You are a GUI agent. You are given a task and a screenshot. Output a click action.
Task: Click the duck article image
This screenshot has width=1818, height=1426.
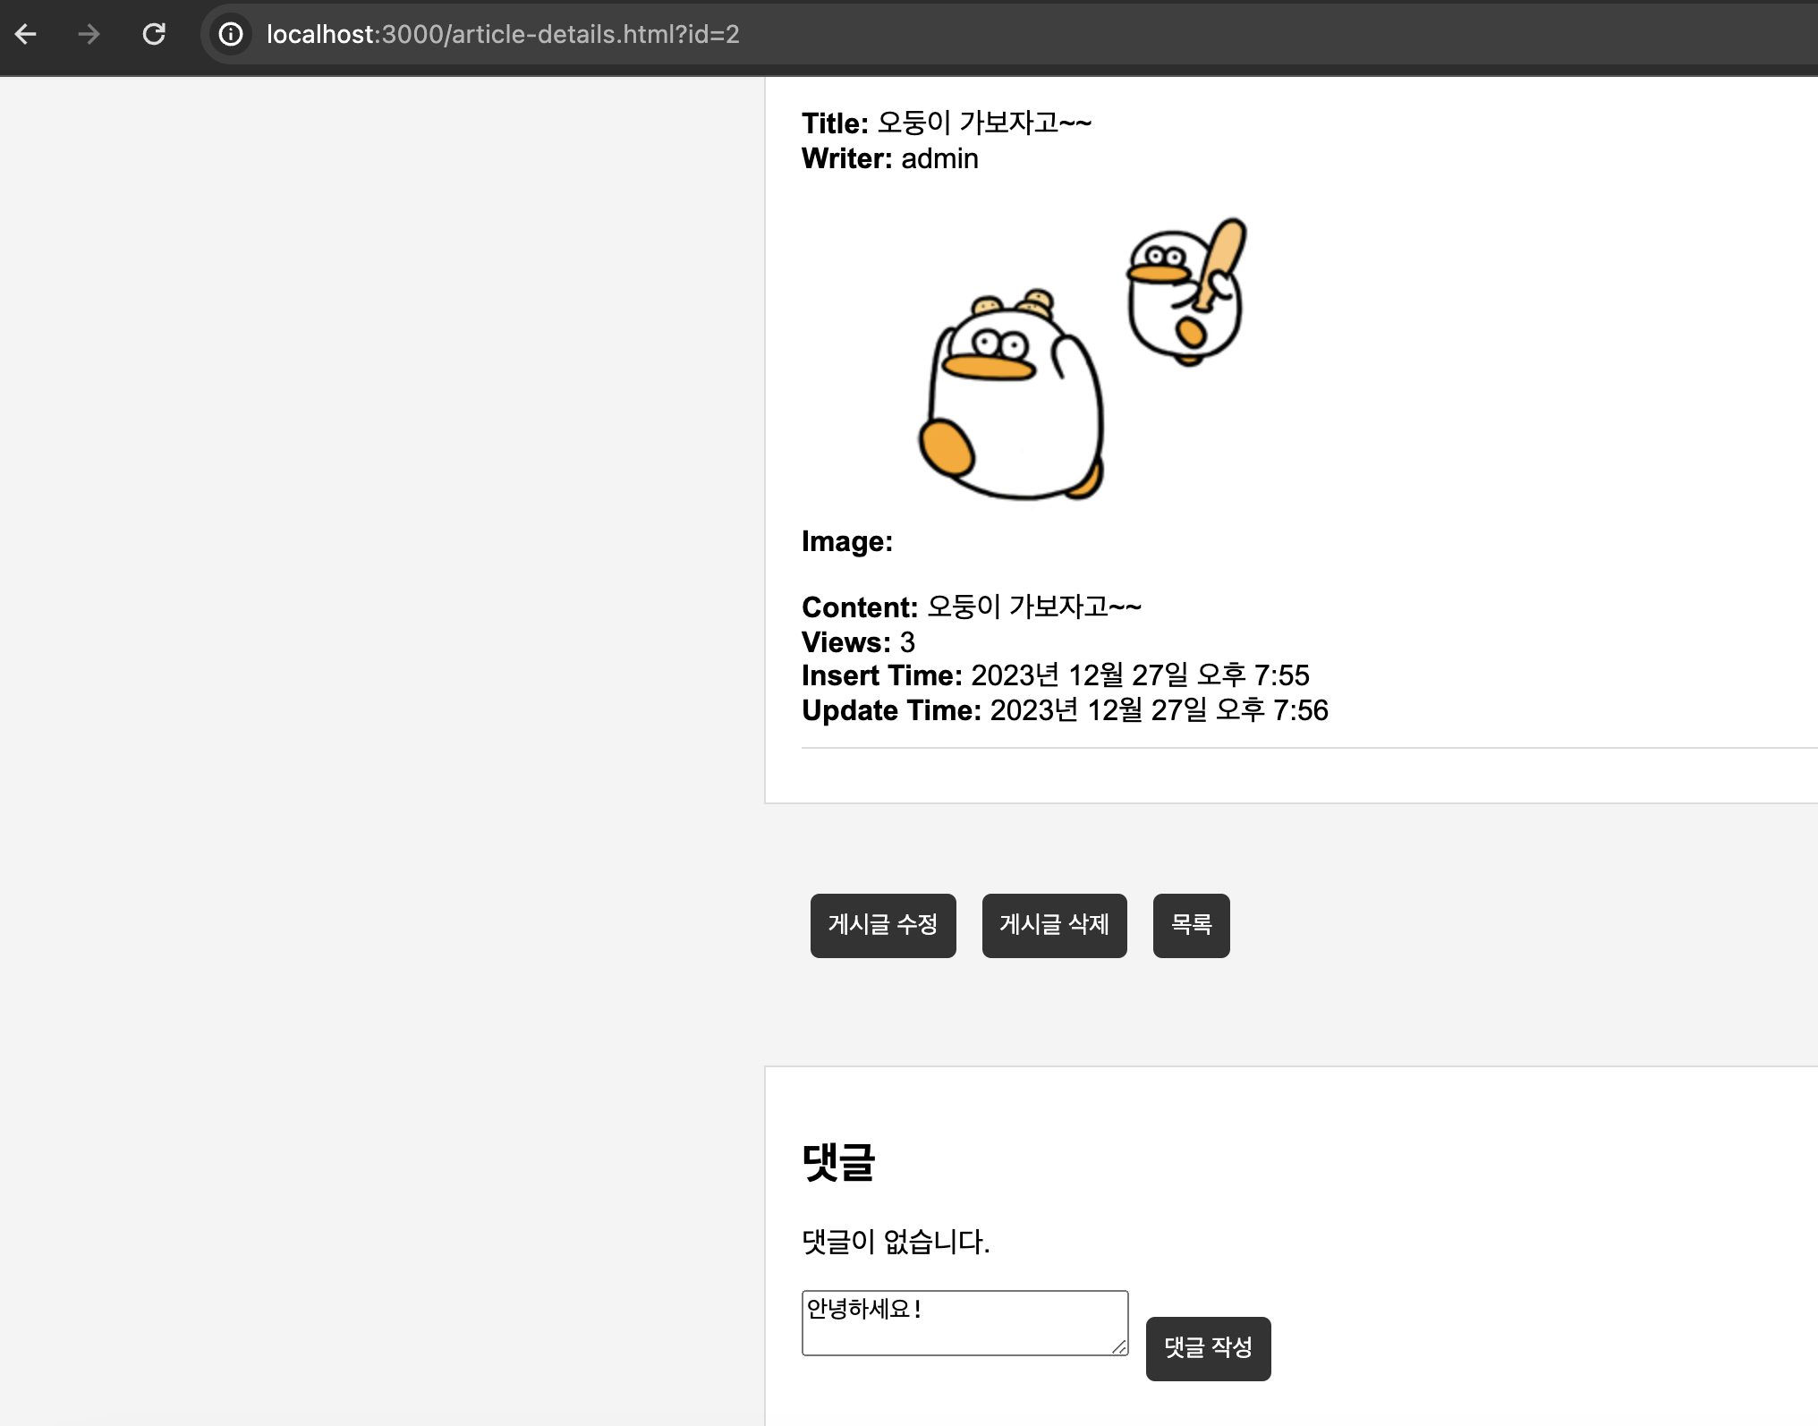pyautogui.click(x=1083, y=358)
